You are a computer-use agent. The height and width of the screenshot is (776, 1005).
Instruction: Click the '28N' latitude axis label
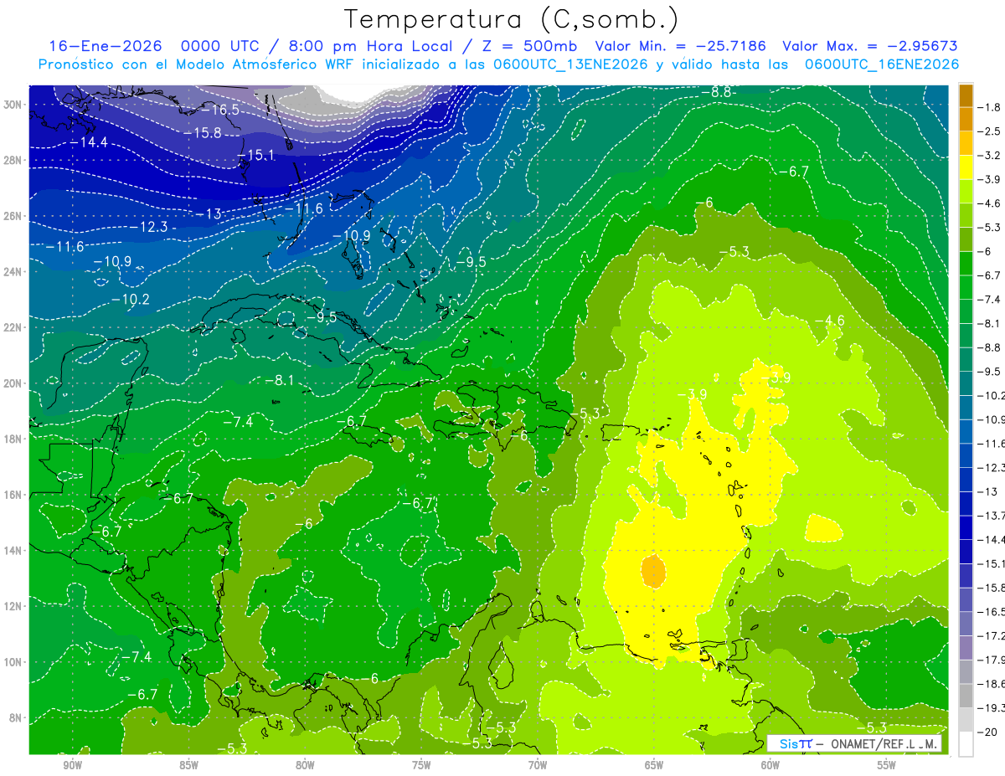(13, 160)
